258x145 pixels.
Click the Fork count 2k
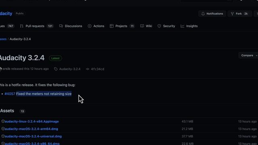click(x=246, y=14)
